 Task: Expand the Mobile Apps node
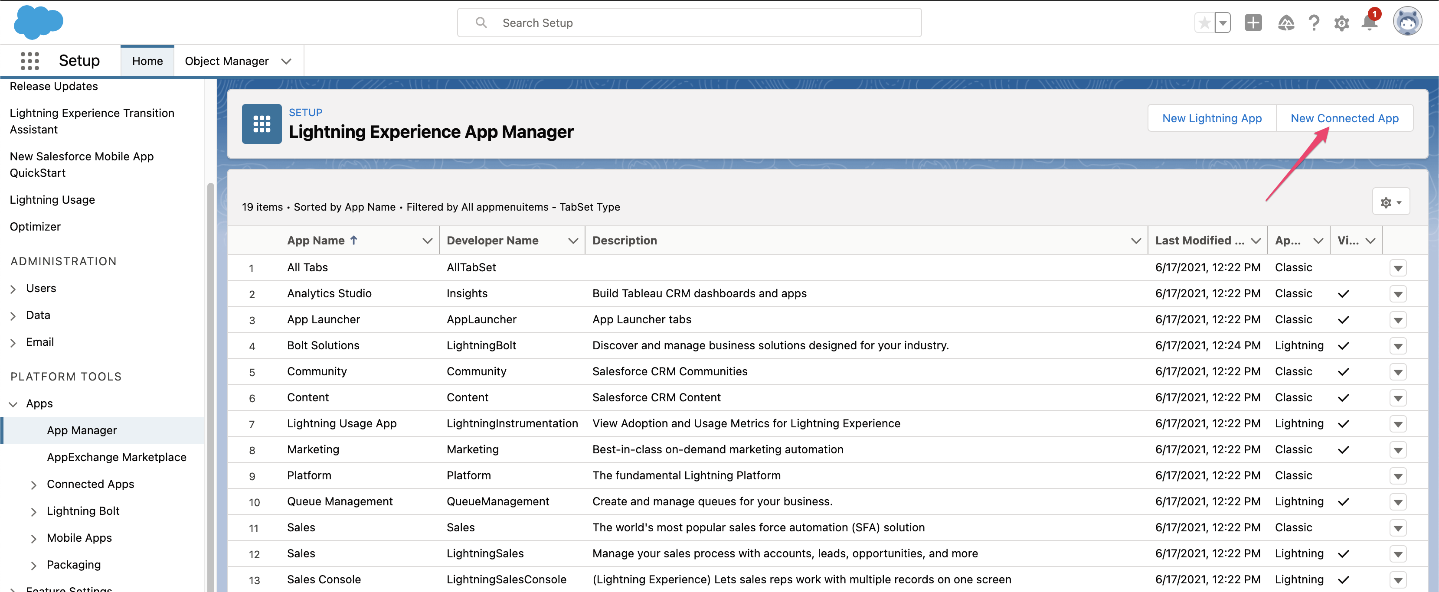[33, 538]
